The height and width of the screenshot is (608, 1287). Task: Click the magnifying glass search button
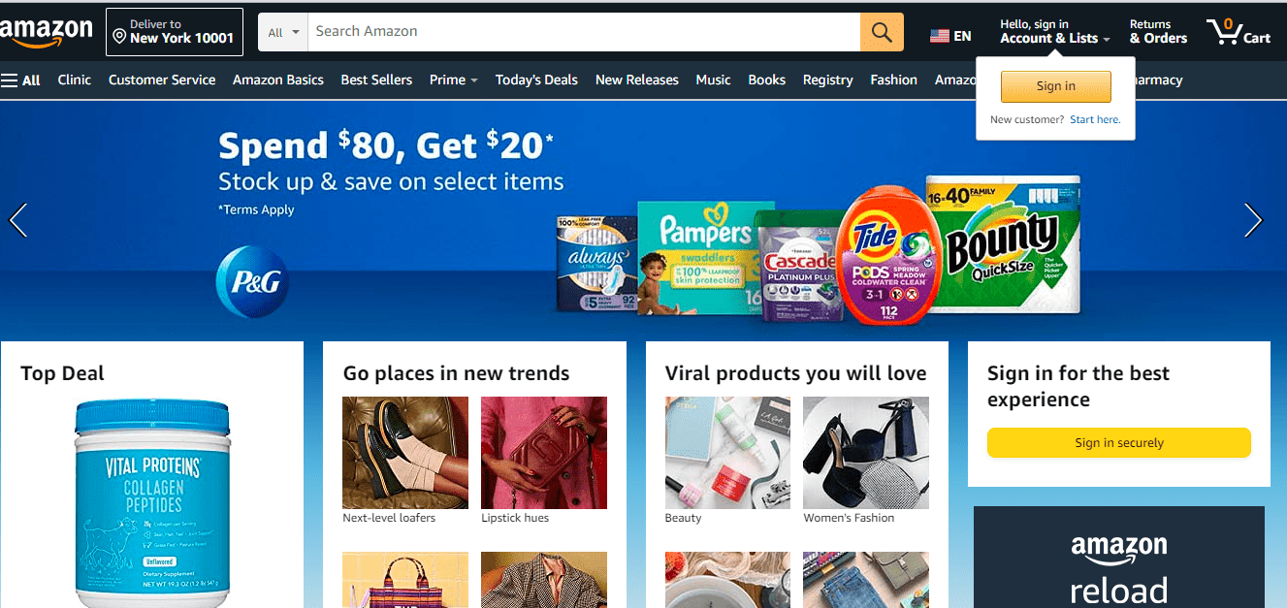(882, 32)
